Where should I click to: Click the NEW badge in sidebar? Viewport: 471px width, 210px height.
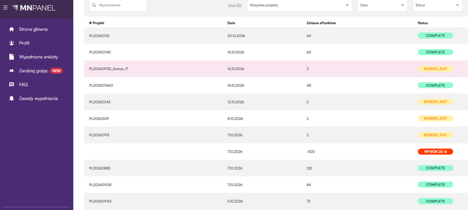tap(56, 71)
